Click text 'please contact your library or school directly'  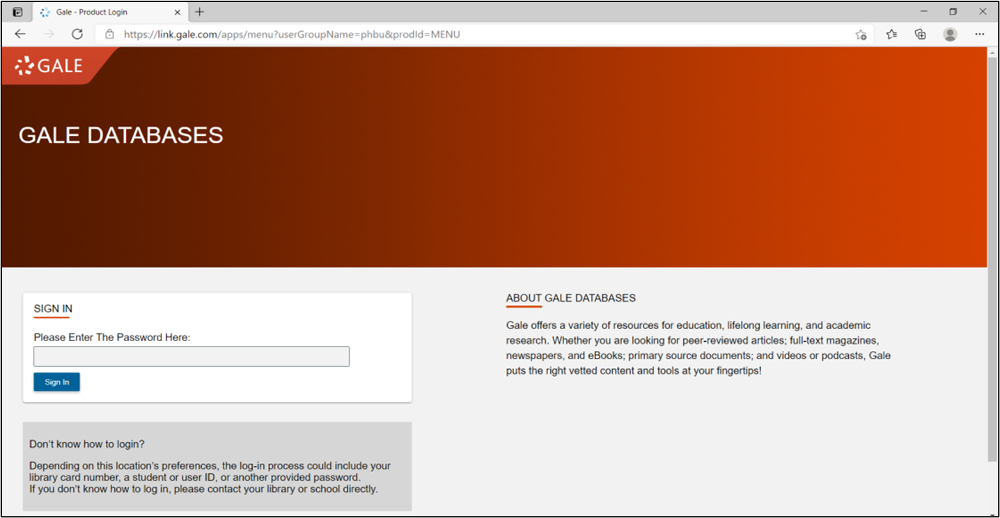click(276, 489)
